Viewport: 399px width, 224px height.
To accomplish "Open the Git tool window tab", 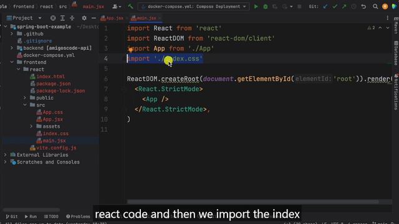I will click(12, 217).
